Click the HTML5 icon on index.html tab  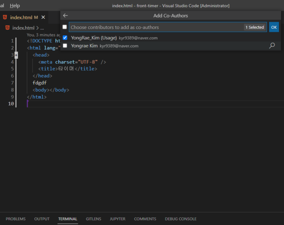pyautogui.click(x=5, y=17)
